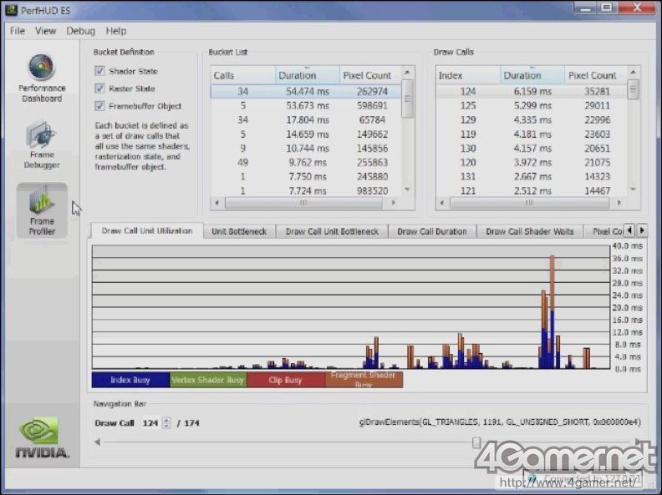The width and height of the screenshot is (662, 495).
Task: Sort Bucket List by Calls column
Action: click(243, 75)
